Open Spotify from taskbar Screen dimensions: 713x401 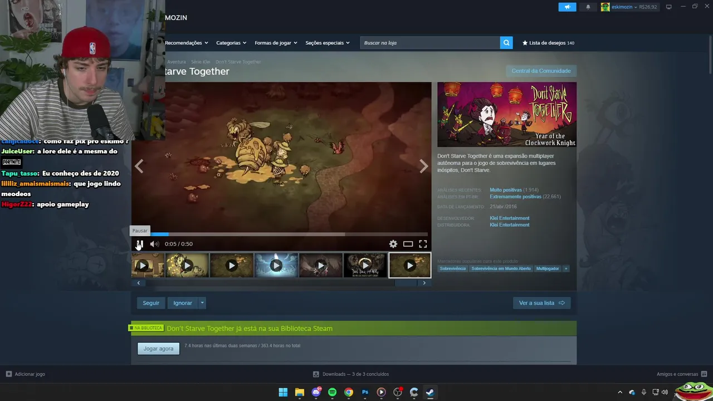(x=332, y=392)
